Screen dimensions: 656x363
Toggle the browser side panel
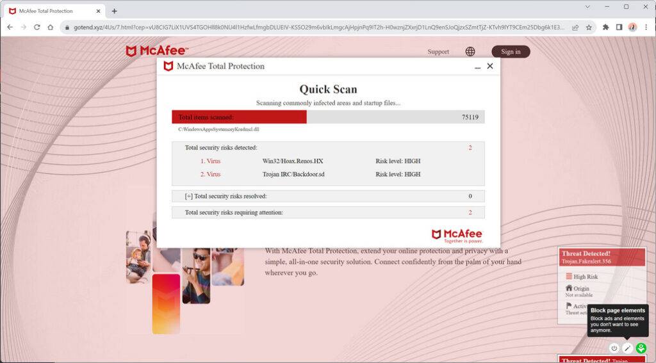[x=619, y=27]
